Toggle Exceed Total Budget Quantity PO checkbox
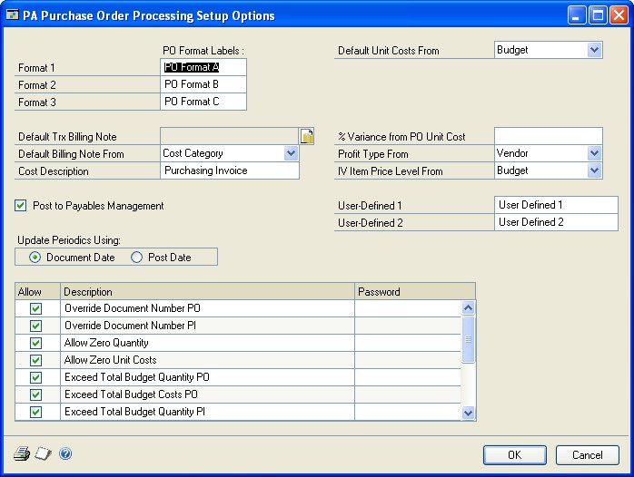This screenshot has width=634, height=477. coord(36,377)
